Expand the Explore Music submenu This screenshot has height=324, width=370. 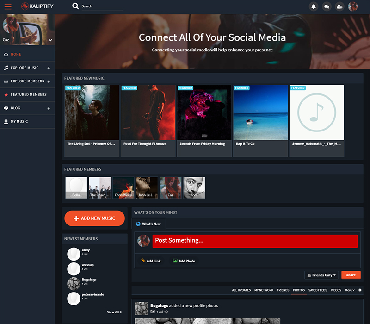tap(49, 68)
